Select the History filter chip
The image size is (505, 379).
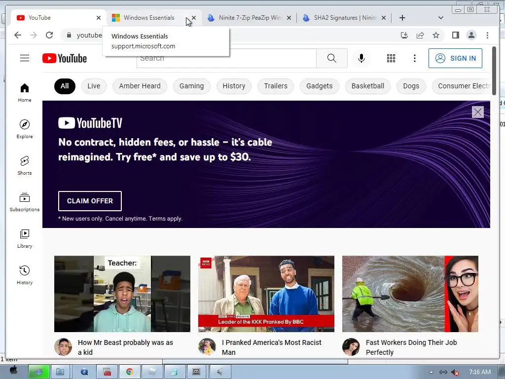coord(234,86)
